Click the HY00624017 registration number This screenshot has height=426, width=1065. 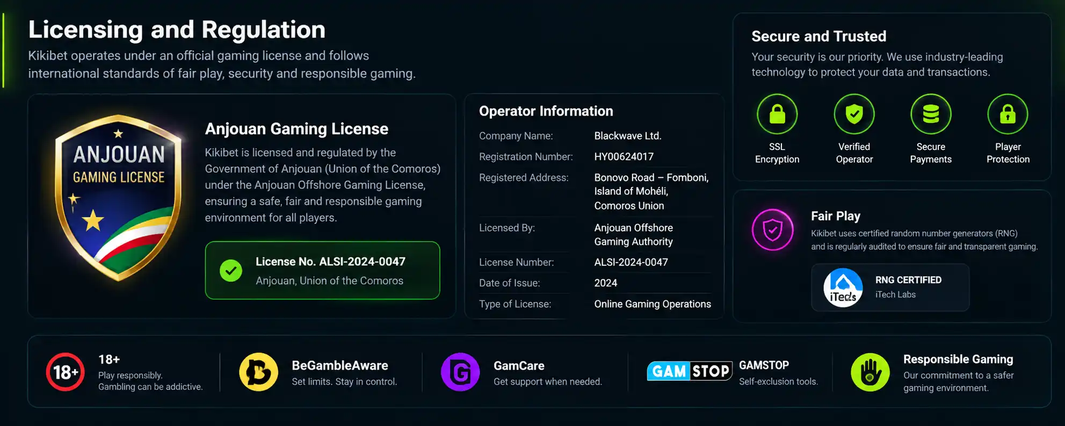(x=624, y=157)
